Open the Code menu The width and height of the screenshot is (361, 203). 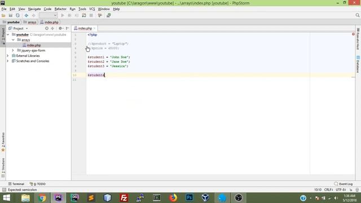tap(47, 9)
